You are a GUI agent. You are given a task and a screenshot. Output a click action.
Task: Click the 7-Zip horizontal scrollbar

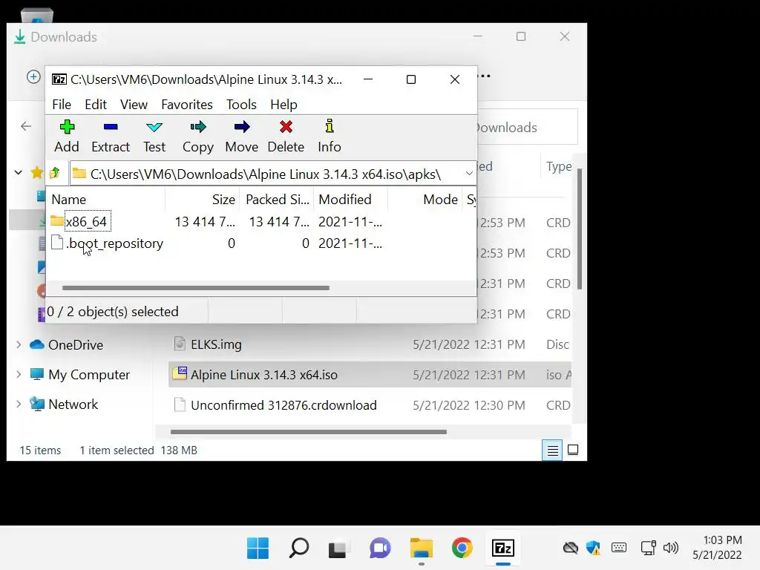[x=196, y=288]
